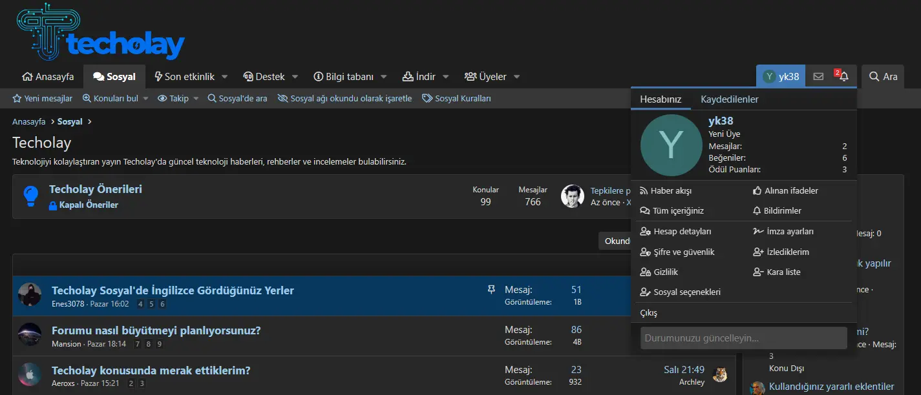Expand the Son etkinlik dropdown arrow

tap(225, 77)
